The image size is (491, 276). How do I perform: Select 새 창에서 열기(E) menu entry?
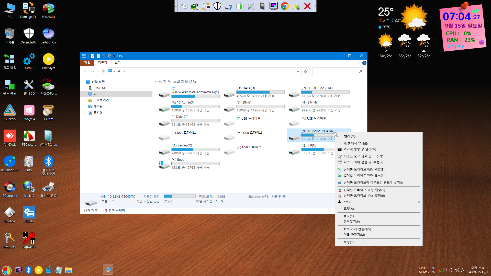tap(378, 143)
